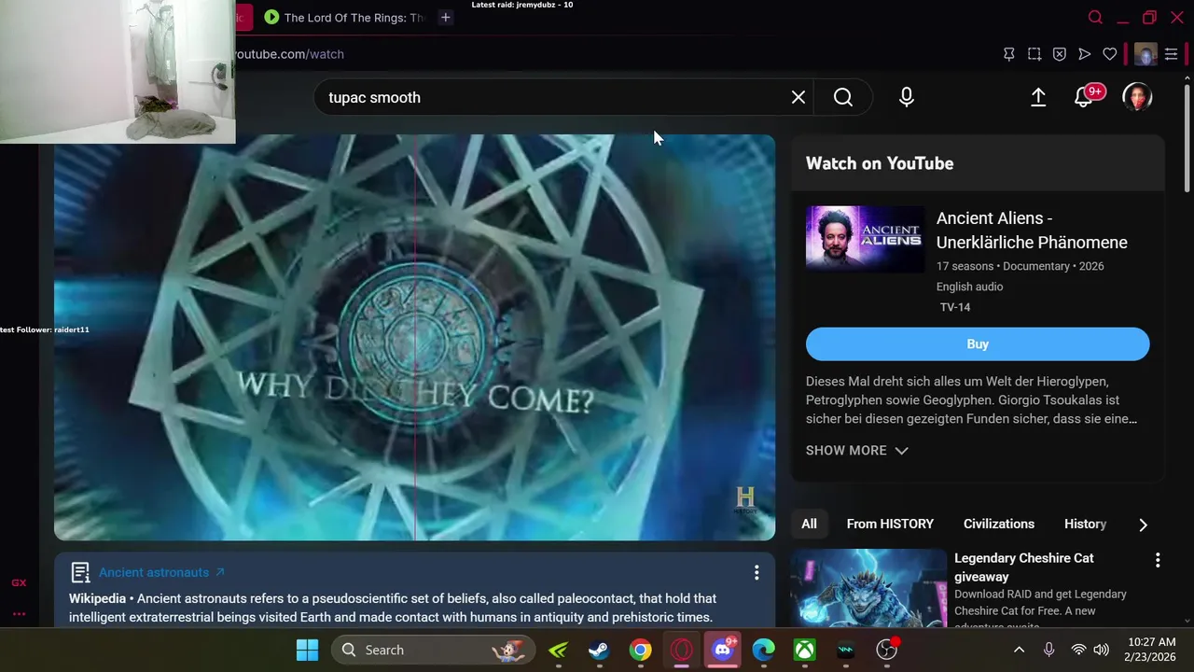
Task: Open the Windows Start menu
Action: [x=307, y=650]
